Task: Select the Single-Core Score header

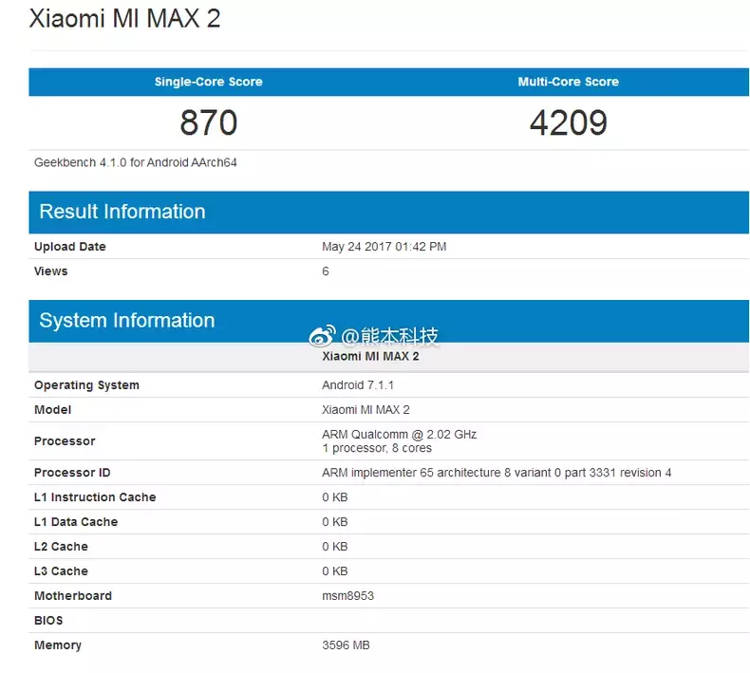Action: click(209, 82)
